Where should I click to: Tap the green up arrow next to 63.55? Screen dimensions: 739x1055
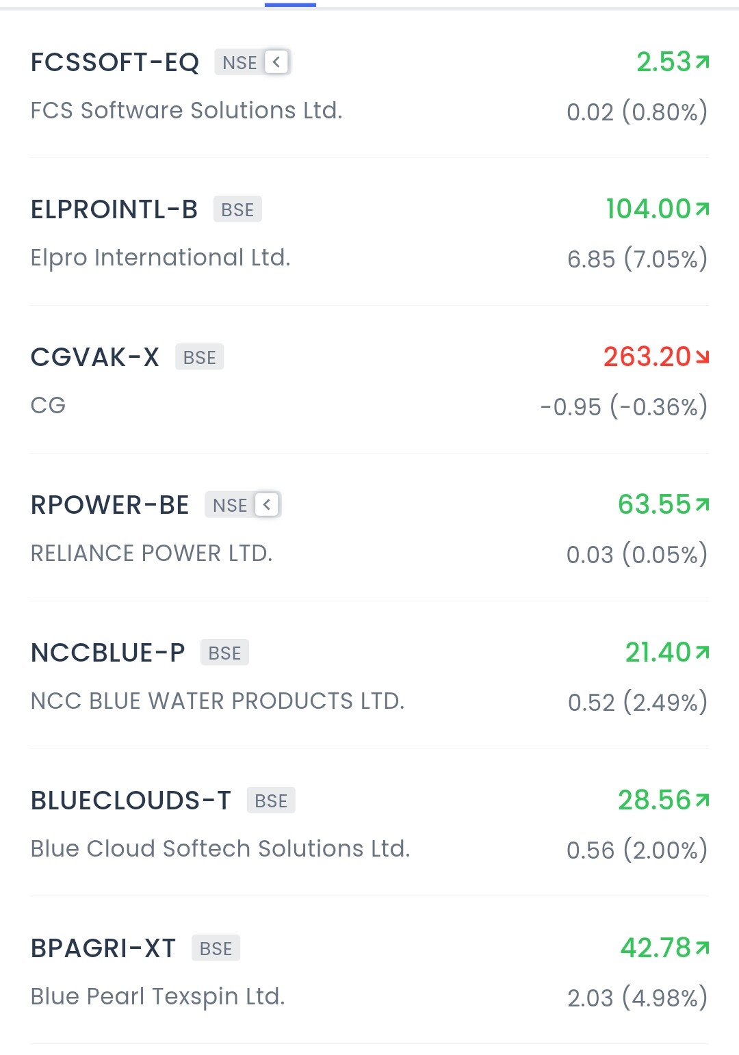click(x=703, y=505)
